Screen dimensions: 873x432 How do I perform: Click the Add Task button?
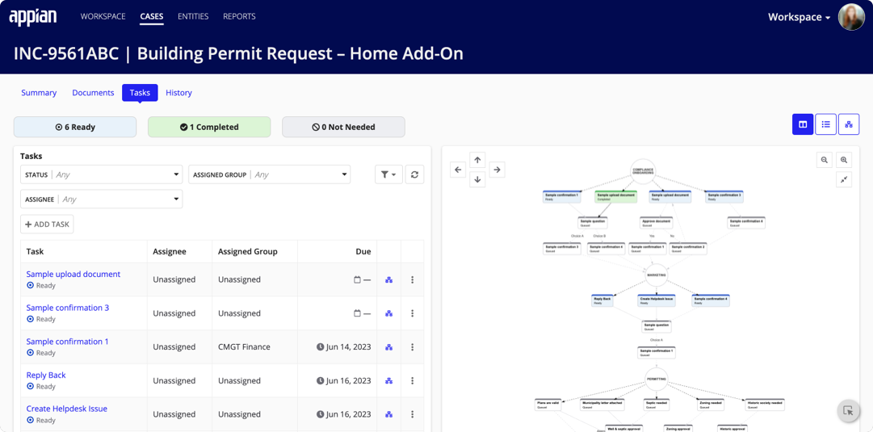point(47,224)
